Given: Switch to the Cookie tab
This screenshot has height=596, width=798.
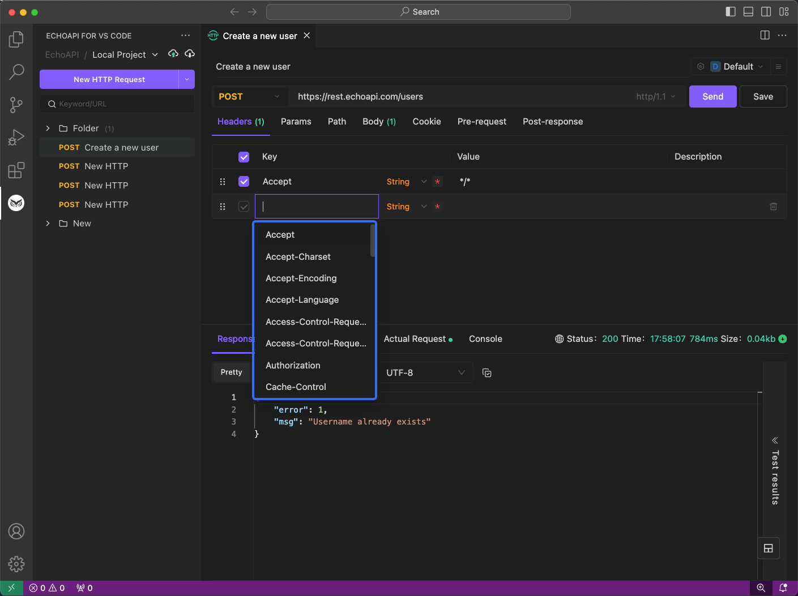Looking at the screenshot, I should 426,121.
